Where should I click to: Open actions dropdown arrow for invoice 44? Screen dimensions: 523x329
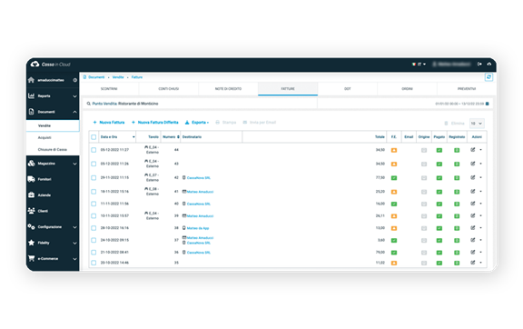480,150
